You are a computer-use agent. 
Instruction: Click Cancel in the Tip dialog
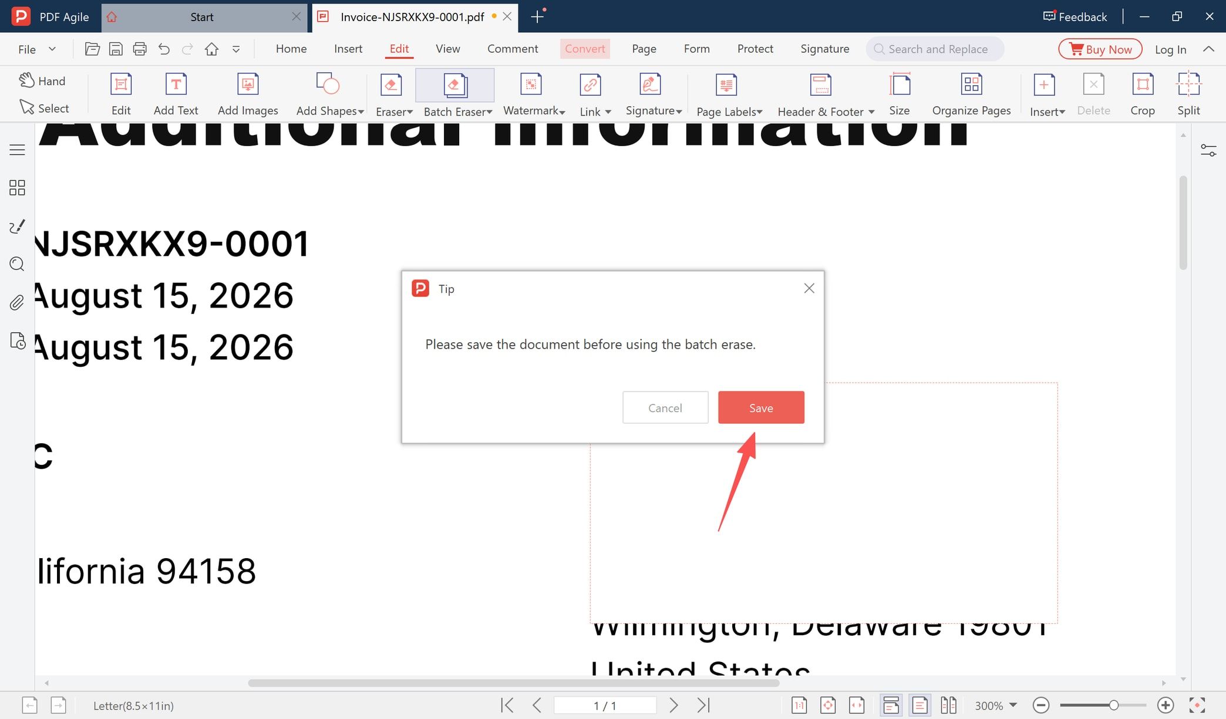click(x=665, y=407)
